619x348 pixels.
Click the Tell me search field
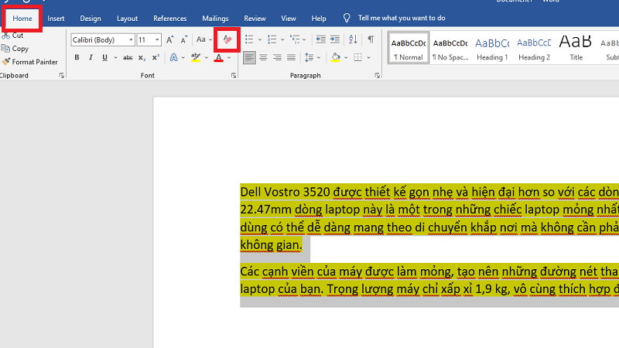click(400, 18)
